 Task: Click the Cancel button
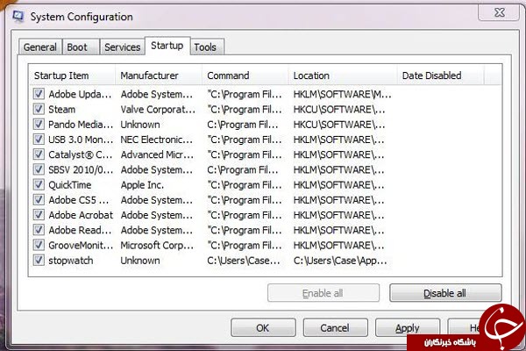click(x=335, y=327)
